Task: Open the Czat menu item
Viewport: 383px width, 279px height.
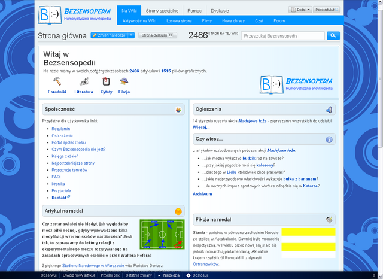Action: point(259,21)
